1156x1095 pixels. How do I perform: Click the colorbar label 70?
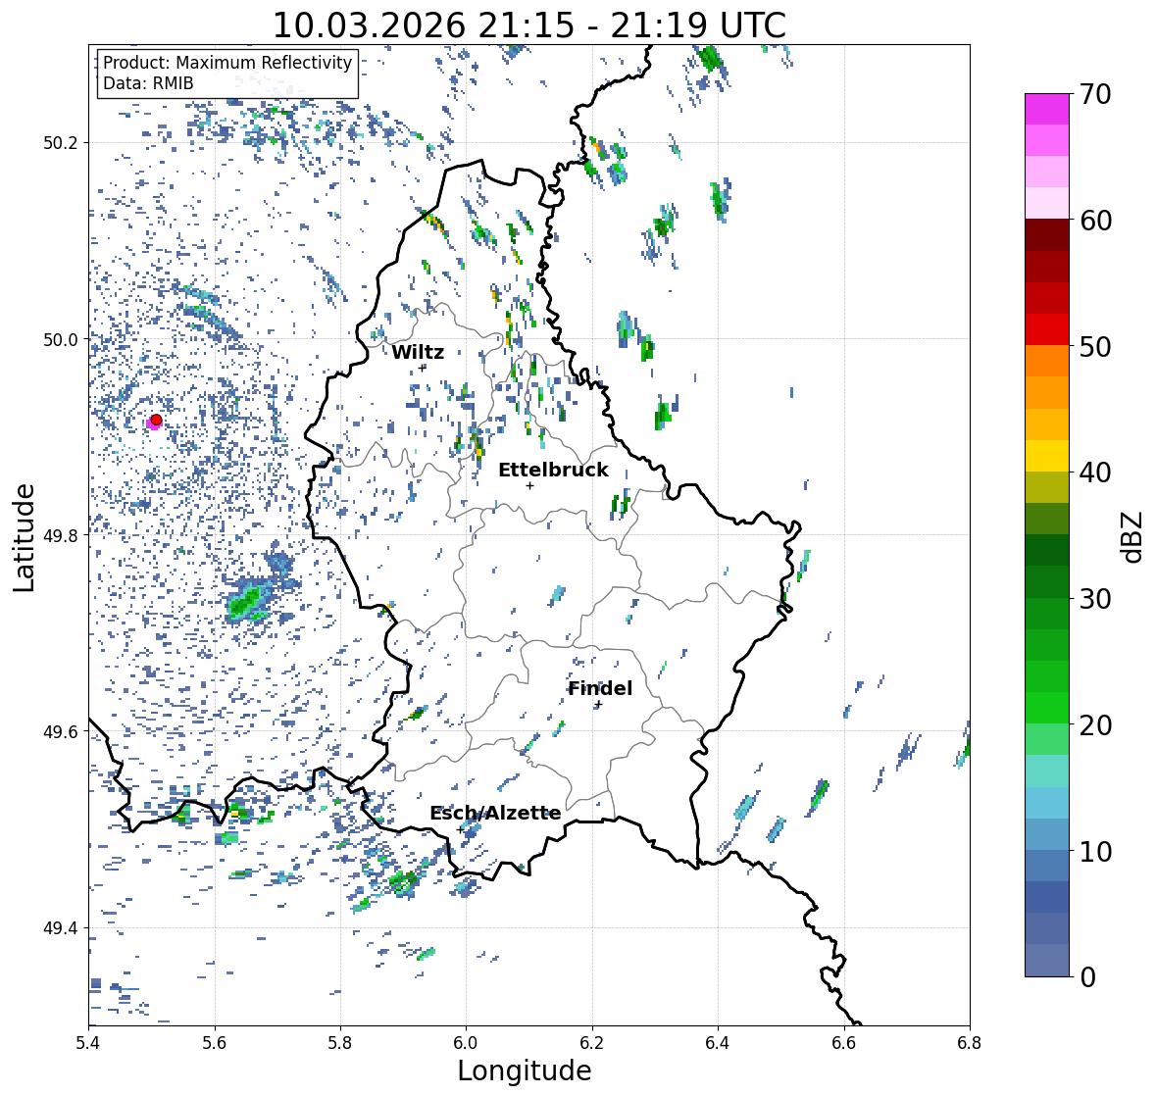[1095, 94]
